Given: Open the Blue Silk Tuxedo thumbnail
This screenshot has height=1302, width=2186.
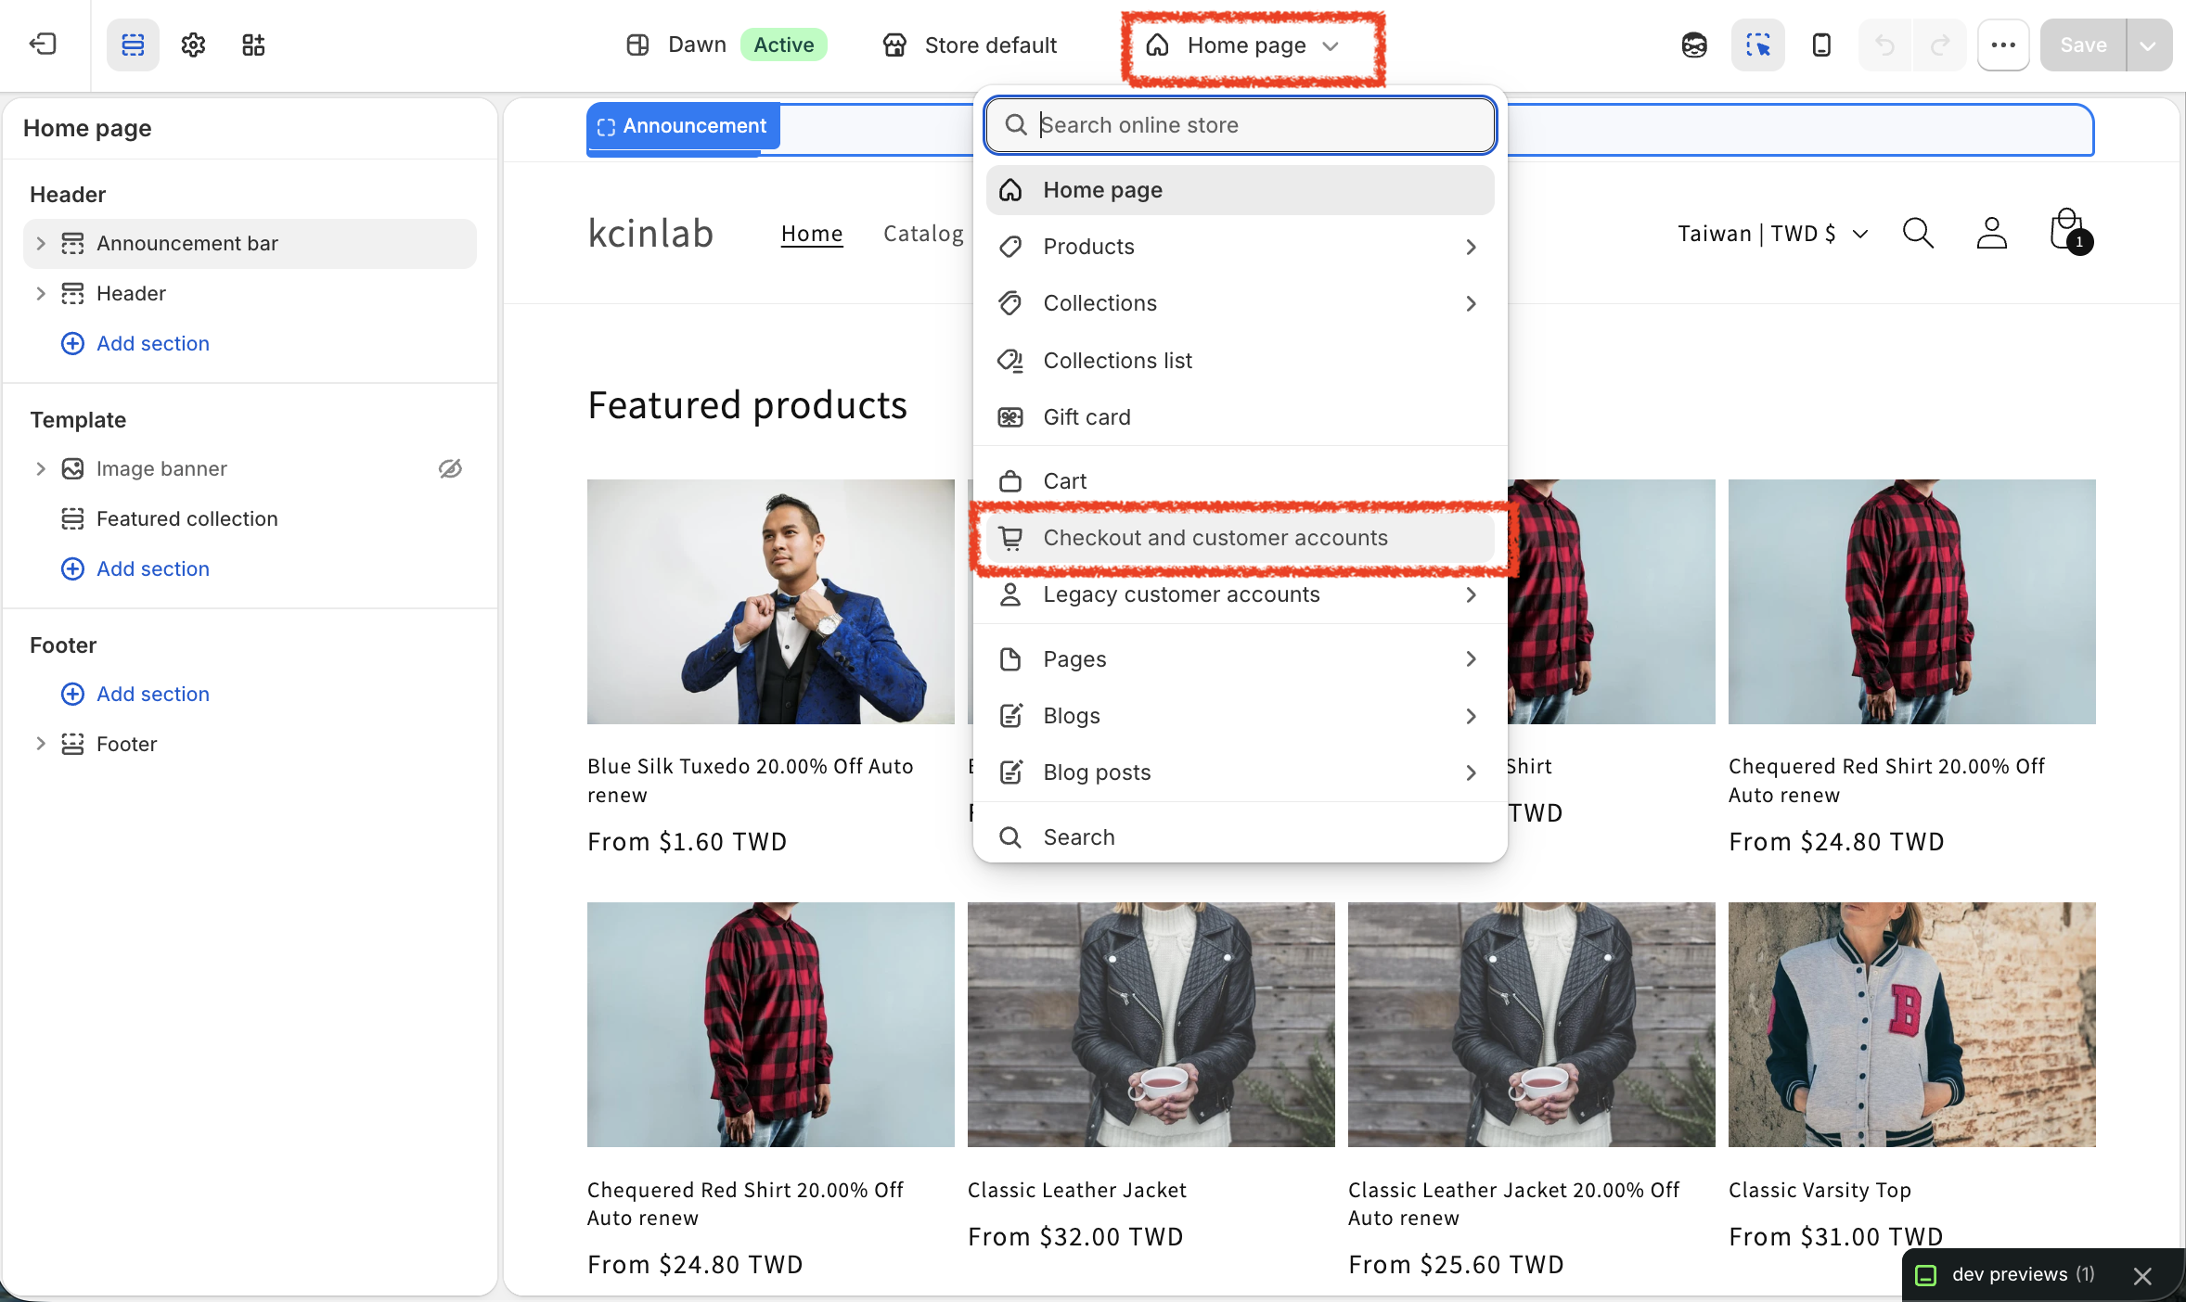Looking at the screenshot, I should tap(770, 601).
